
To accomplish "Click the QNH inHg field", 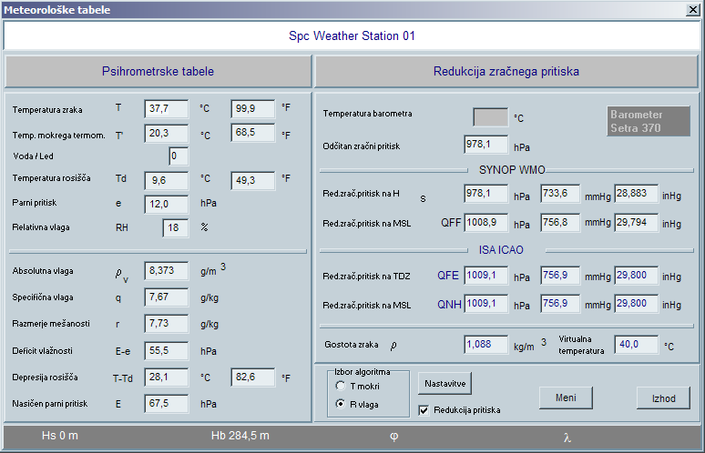I will 636,304.
